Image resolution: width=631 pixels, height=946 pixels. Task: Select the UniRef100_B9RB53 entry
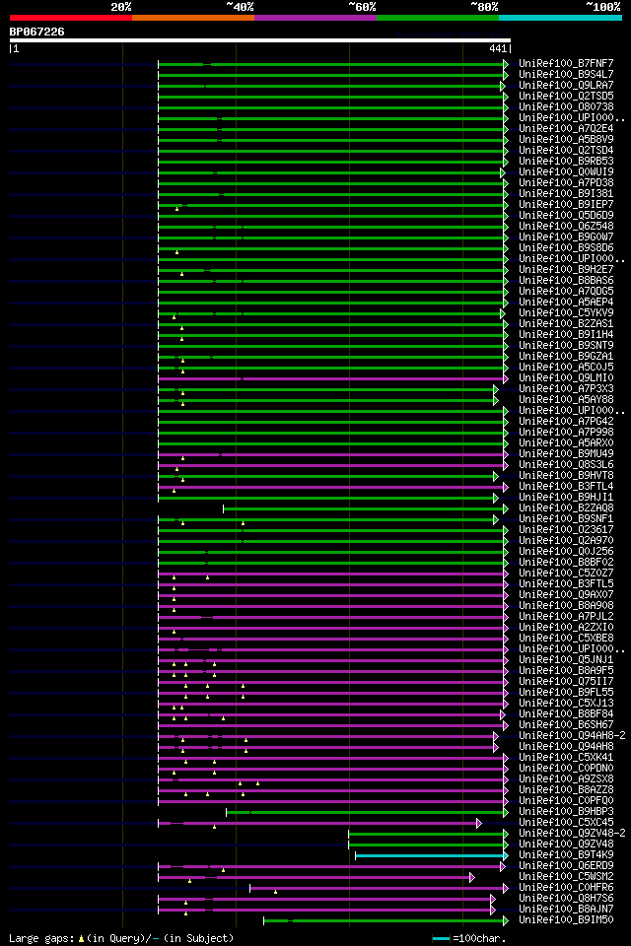click(566, 161)
